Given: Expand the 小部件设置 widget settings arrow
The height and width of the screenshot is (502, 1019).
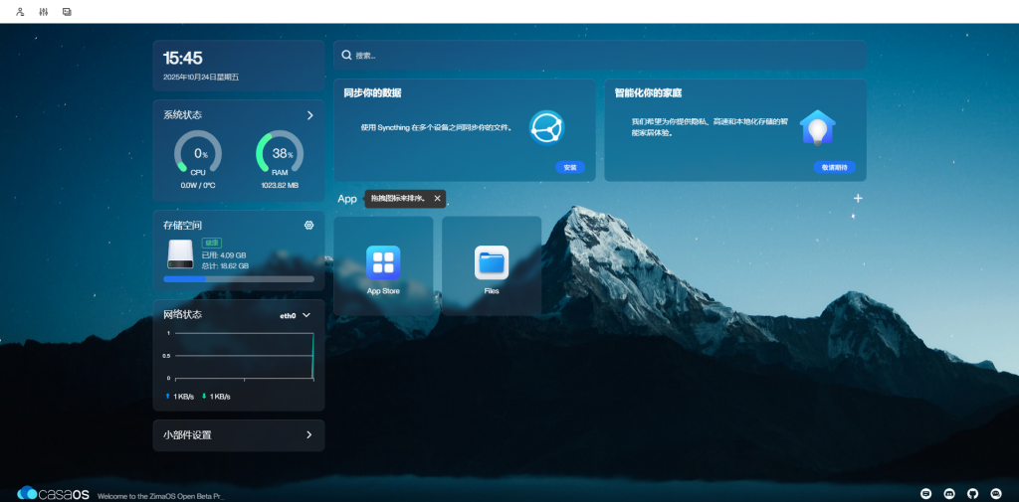Looking at the screenshot, I should click(x=308, y=435).
